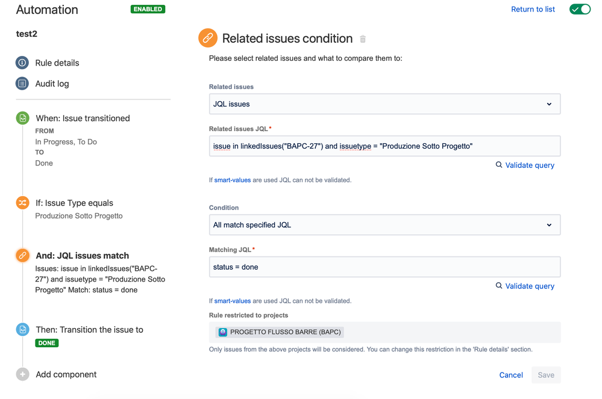Delete the Related issues condition via trash icon
Image resolution: width=602 pixels, height=399 pixels.
pyautogui.click(x=363, y=39)
